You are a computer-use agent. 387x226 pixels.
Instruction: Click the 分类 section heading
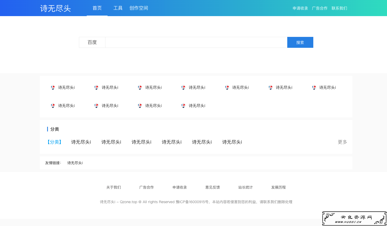[x=55, y=129]
